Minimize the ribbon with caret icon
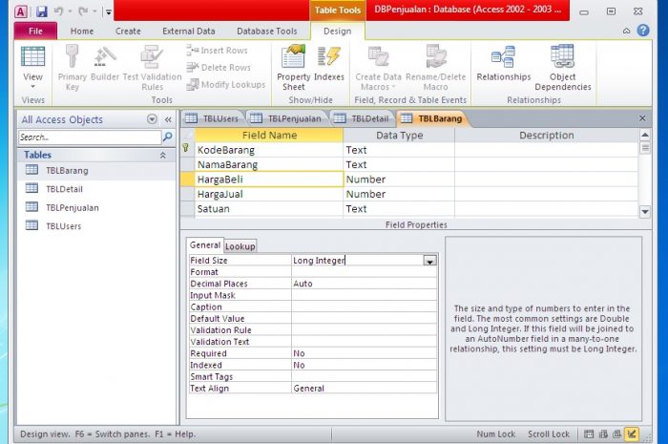Image resolution: width=668 pixels, height=444 pixels. click(x=626, y=31)
